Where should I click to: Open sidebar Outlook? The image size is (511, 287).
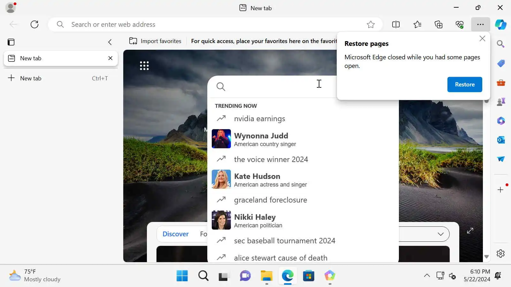click(500, 140)
